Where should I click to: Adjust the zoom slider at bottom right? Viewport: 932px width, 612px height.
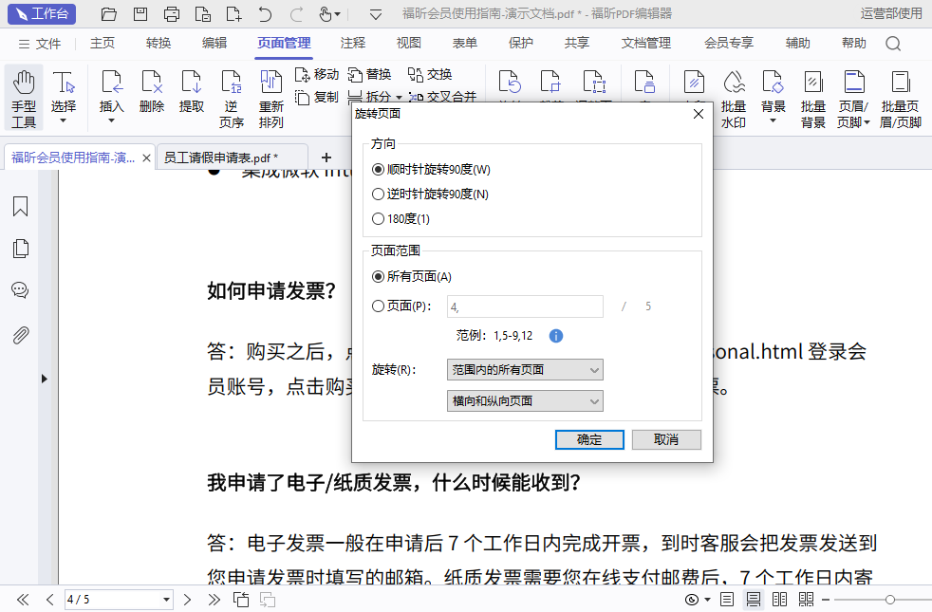pyautogui.click(x=891, y=600)
